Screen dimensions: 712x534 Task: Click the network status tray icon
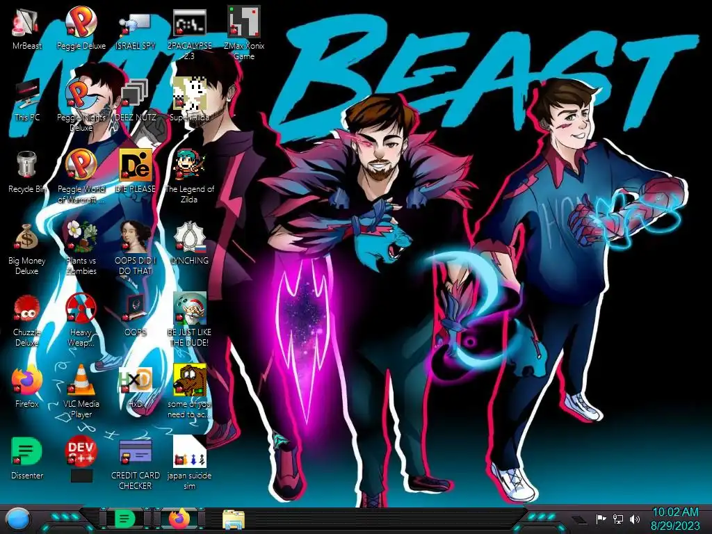[618, 519]
